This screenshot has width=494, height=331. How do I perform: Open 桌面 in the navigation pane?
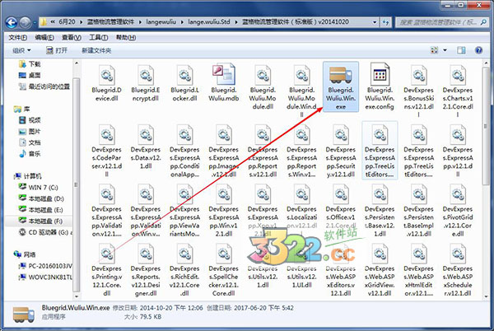(x=30, y=75)
